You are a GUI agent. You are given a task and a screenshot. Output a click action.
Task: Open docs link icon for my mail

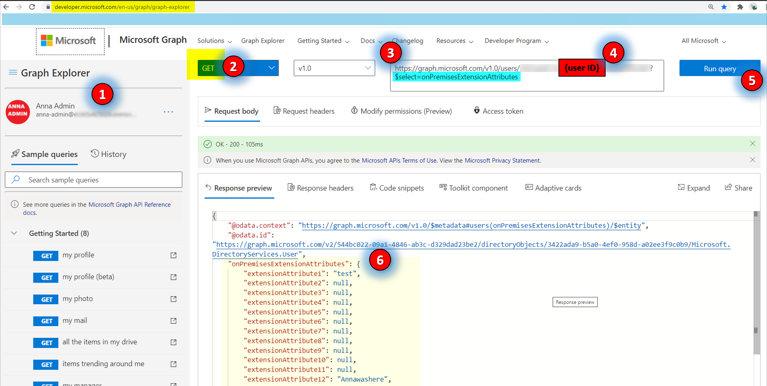coord(173,321)
